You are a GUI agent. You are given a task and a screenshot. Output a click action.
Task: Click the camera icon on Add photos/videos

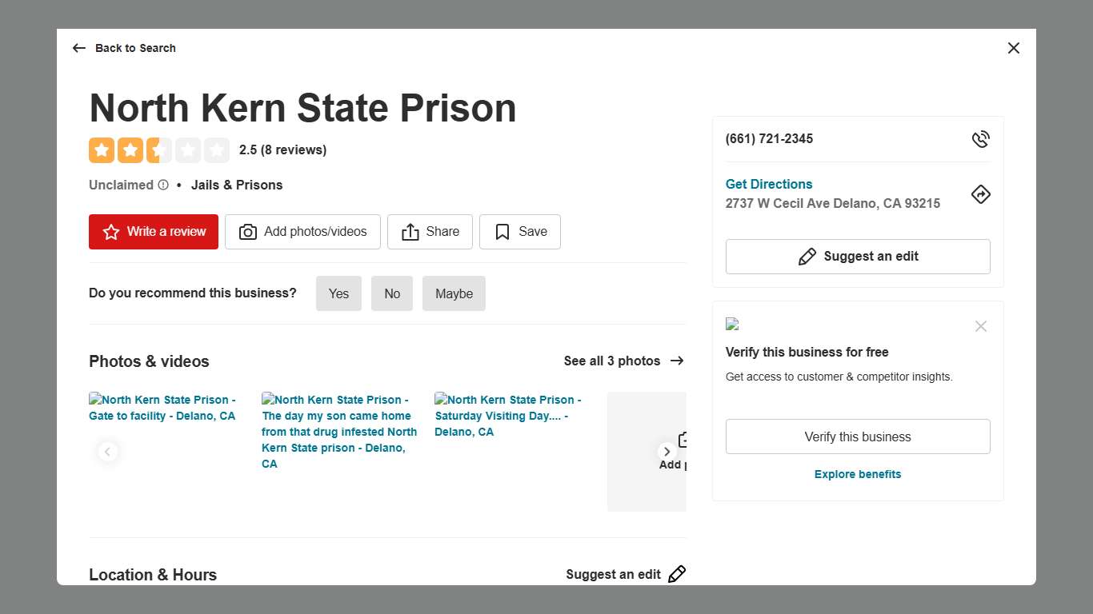(248, 232)
